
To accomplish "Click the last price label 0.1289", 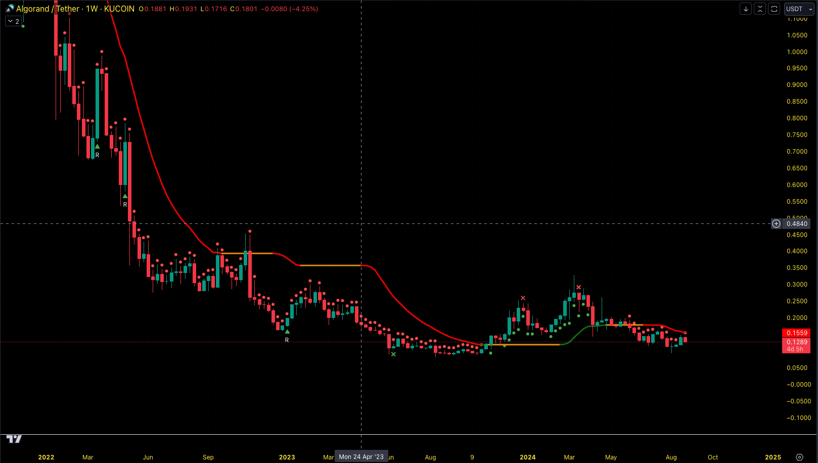I will pos(797,342).
